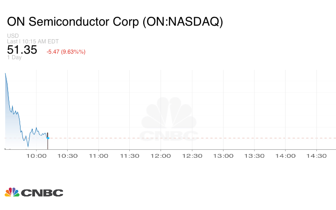Click the ON Semiconductor Corp title
Viewport: 336px width, 210px height.
pos(115,21)
